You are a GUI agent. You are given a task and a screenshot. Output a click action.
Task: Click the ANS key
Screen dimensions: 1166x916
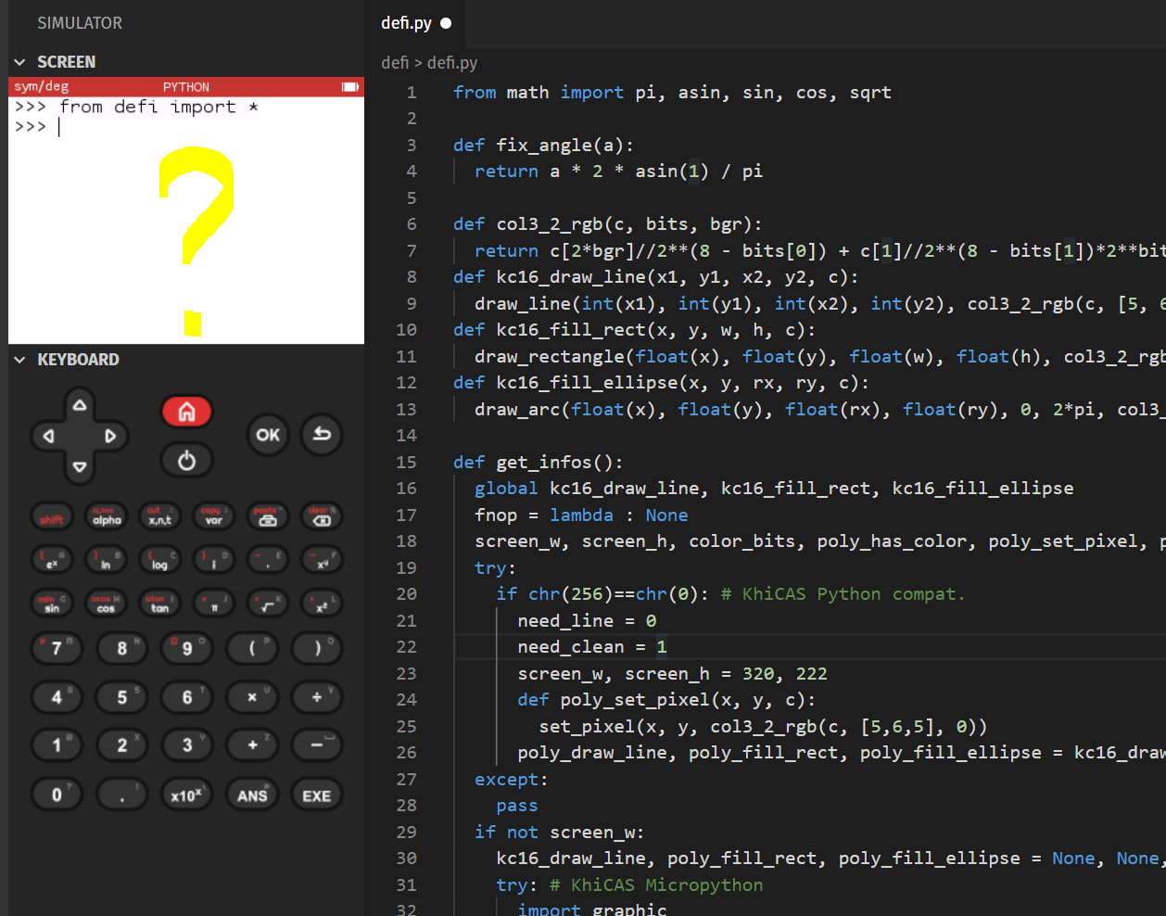coord(252,795)
